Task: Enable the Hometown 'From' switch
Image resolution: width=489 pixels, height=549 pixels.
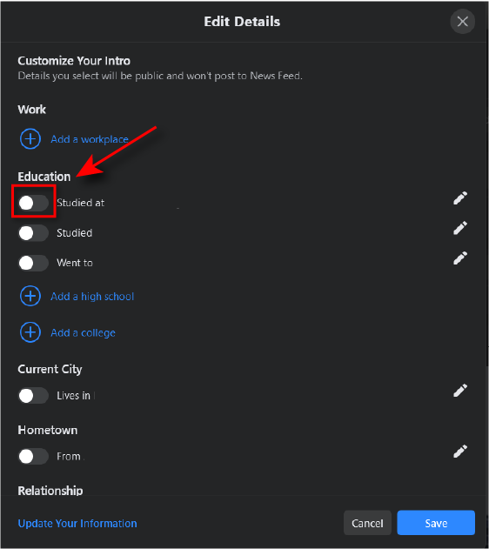Action: point(33,457)
